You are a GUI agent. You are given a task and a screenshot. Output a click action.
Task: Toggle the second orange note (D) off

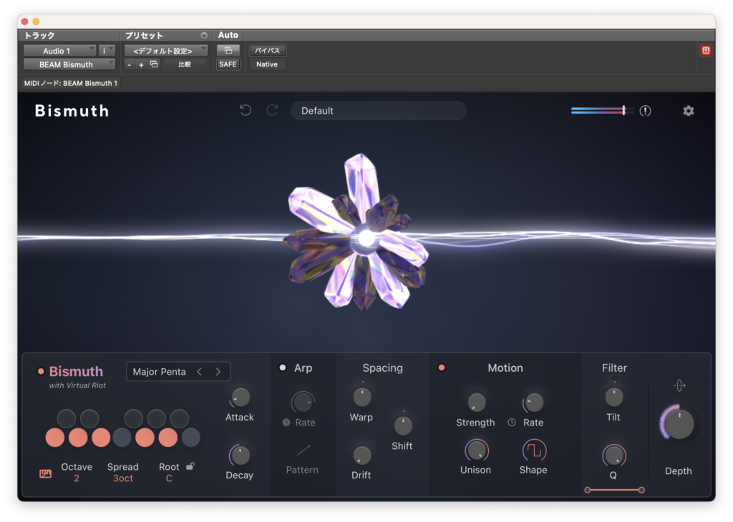tap(78, 438)
